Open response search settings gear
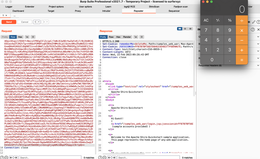260x159 pixels. pos(104,157)
